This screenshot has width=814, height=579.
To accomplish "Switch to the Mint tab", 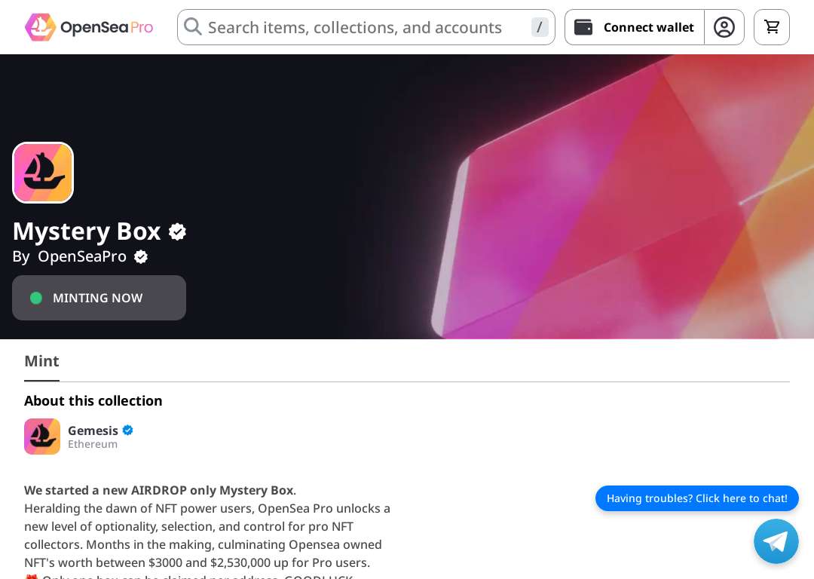I will point(41,361).
